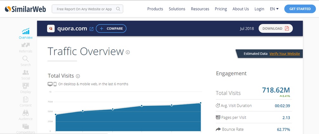Click the GET STARTED button
319x134 pixels.
coord(300,9)
